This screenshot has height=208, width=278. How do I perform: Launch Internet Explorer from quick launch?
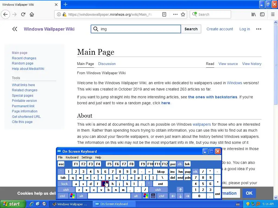point(32,204)
